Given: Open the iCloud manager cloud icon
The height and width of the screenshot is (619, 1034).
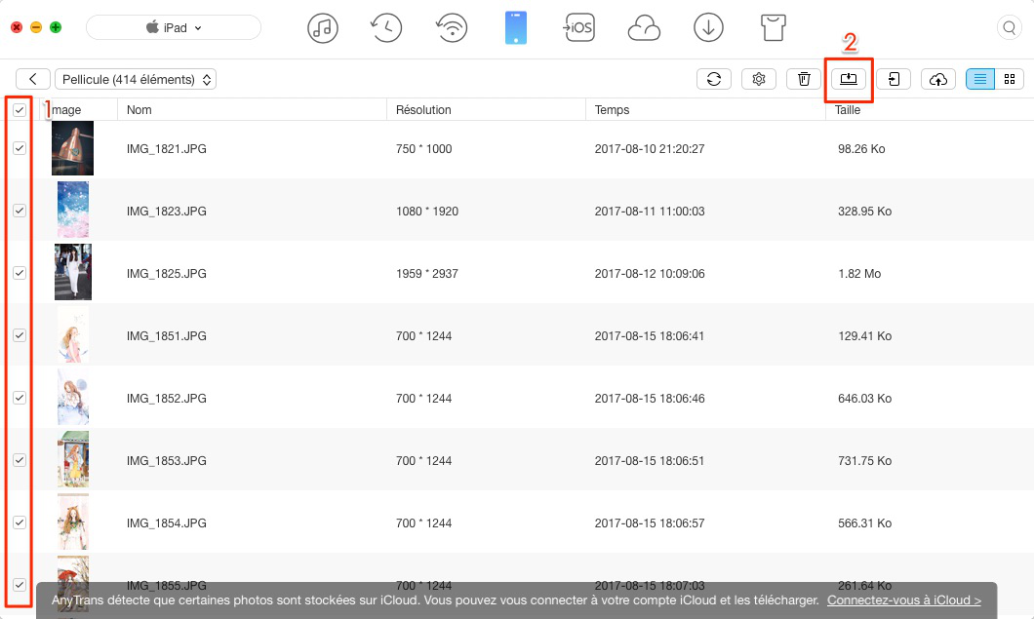Looking at the screenshot, I should tap(644, 28).
